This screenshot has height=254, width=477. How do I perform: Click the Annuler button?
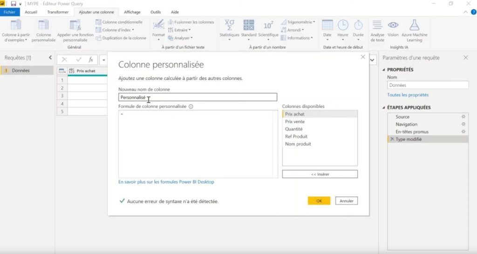[347, 201]
